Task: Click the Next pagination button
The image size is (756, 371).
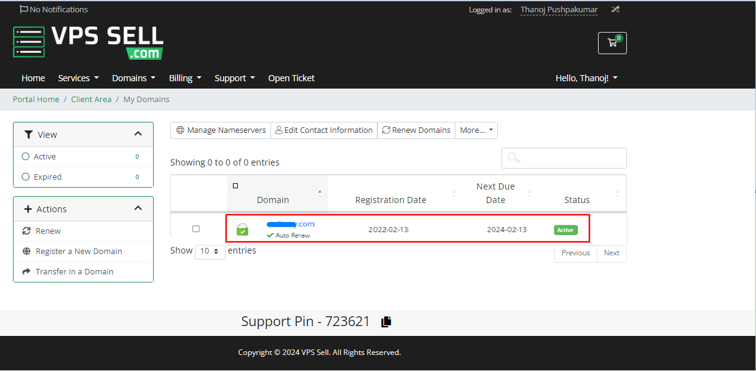Action: (612, 253)
